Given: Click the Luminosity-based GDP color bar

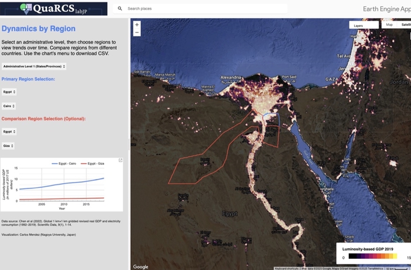Looking at the screenshot, I should tap(371, 256).
